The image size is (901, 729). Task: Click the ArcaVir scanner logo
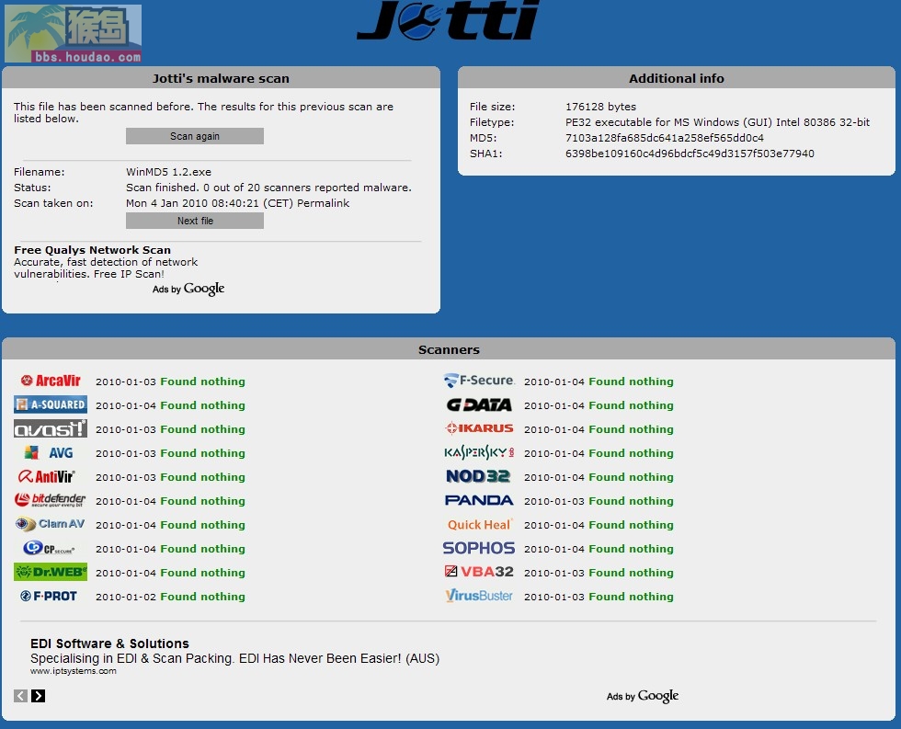click(x=51, y=381)
